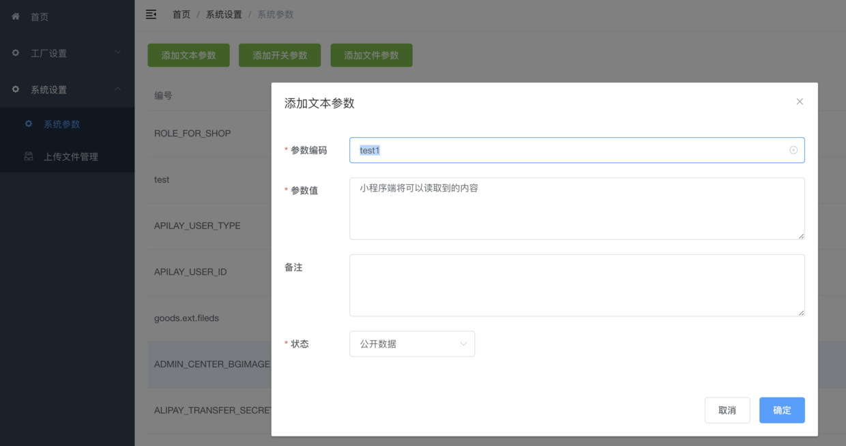Go to 首页 in the breadcrumb

click(x=181, y=14)
